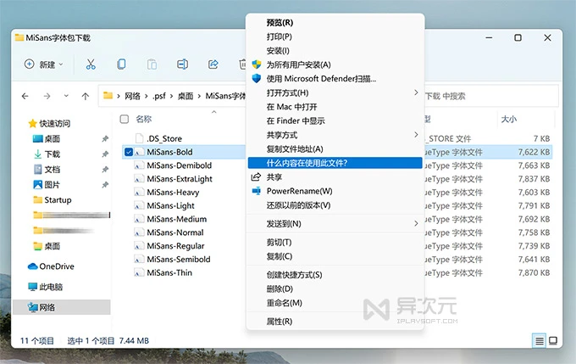Click the 网络 breadcrumb in address bar
576x364 pixels.
point(132,96)
